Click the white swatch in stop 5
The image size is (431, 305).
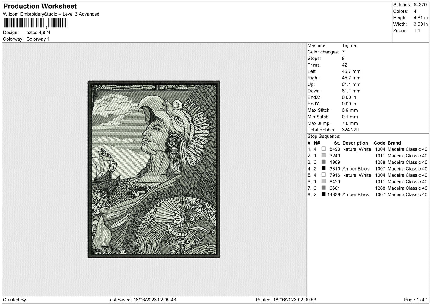(x=324, y=175)
